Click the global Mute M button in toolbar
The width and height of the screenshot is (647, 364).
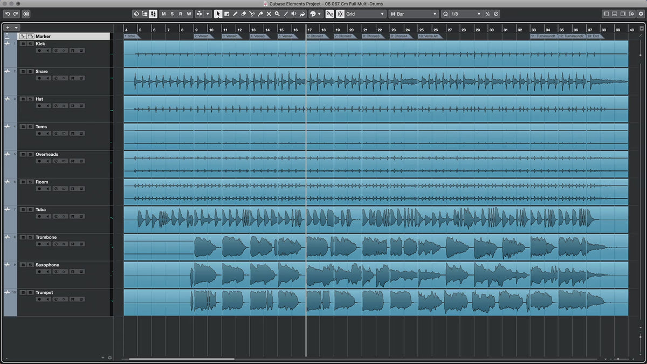(x=163, y=14)
